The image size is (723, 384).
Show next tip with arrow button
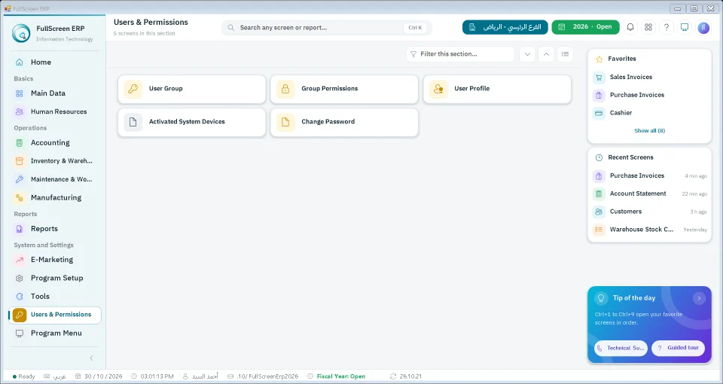[x=699, y=298]
